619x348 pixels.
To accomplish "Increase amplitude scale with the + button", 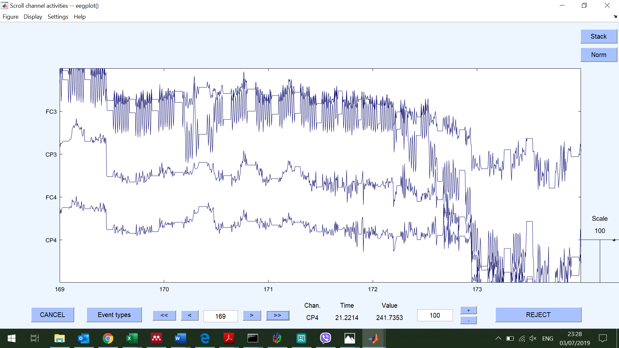I will [x=468, y=310].
